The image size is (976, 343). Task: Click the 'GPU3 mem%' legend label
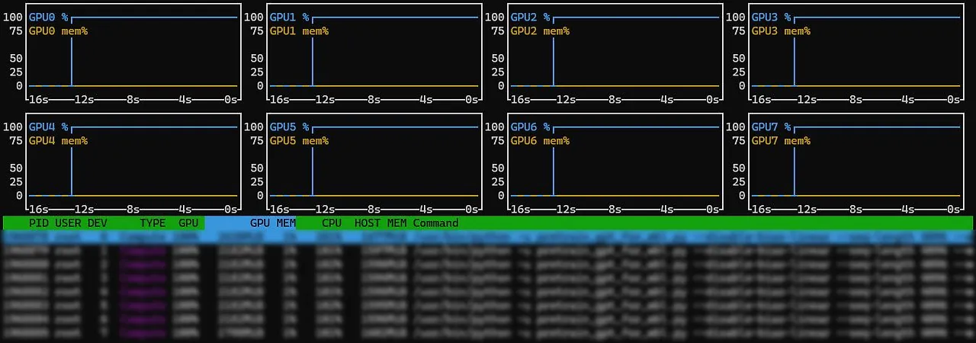pos(781,31)
